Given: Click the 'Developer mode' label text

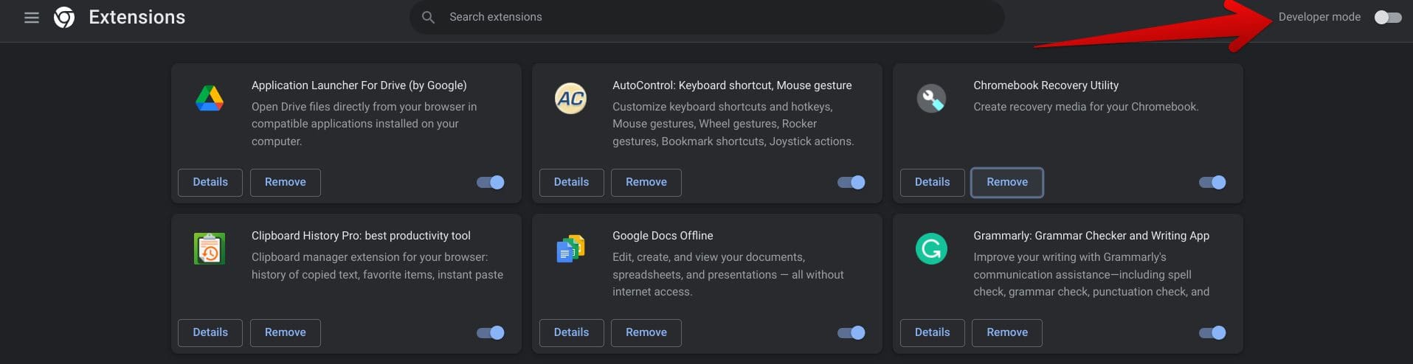Looking at the screenshot, I should tap(1319, 17).
